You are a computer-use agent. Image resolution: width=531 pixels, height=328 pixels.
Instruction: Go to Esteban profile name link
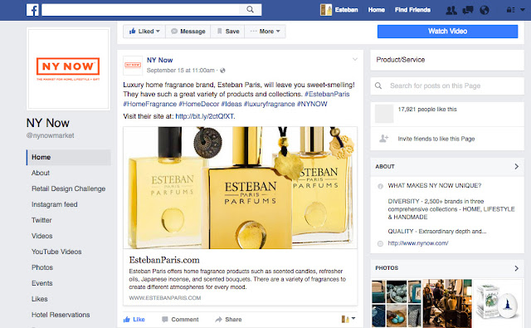coord(347,10)
